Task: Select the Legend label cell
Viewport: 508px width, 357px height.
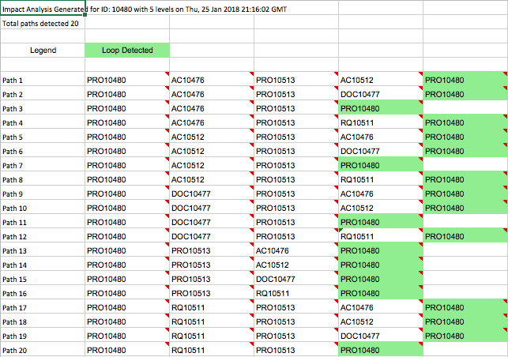Action: click(x=43, y=51)
